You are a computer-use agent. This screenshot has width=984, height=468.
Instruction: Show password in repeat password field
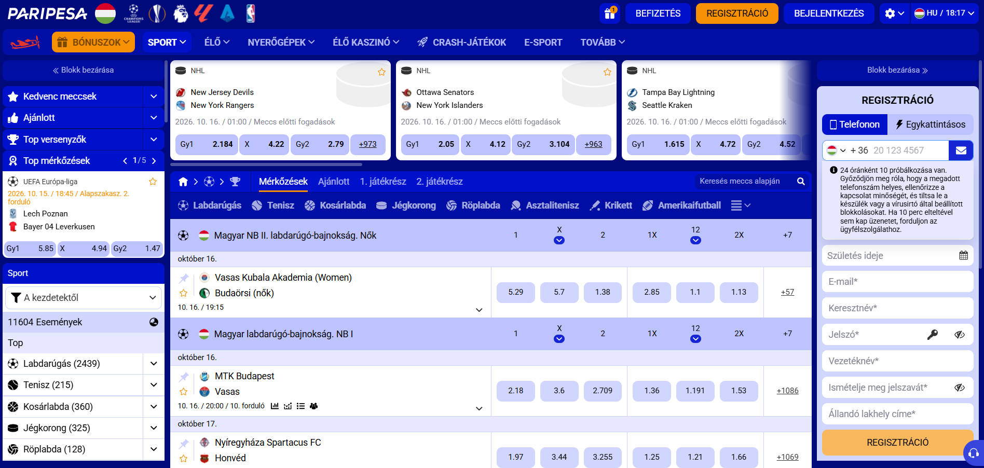(960, 388)
